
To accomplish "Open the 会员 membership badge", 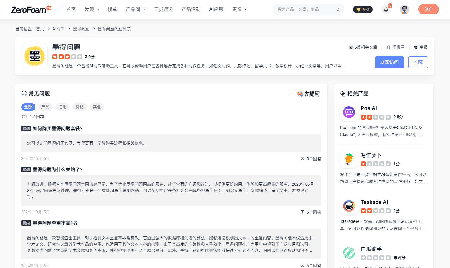I will click(x=363, y=9).
